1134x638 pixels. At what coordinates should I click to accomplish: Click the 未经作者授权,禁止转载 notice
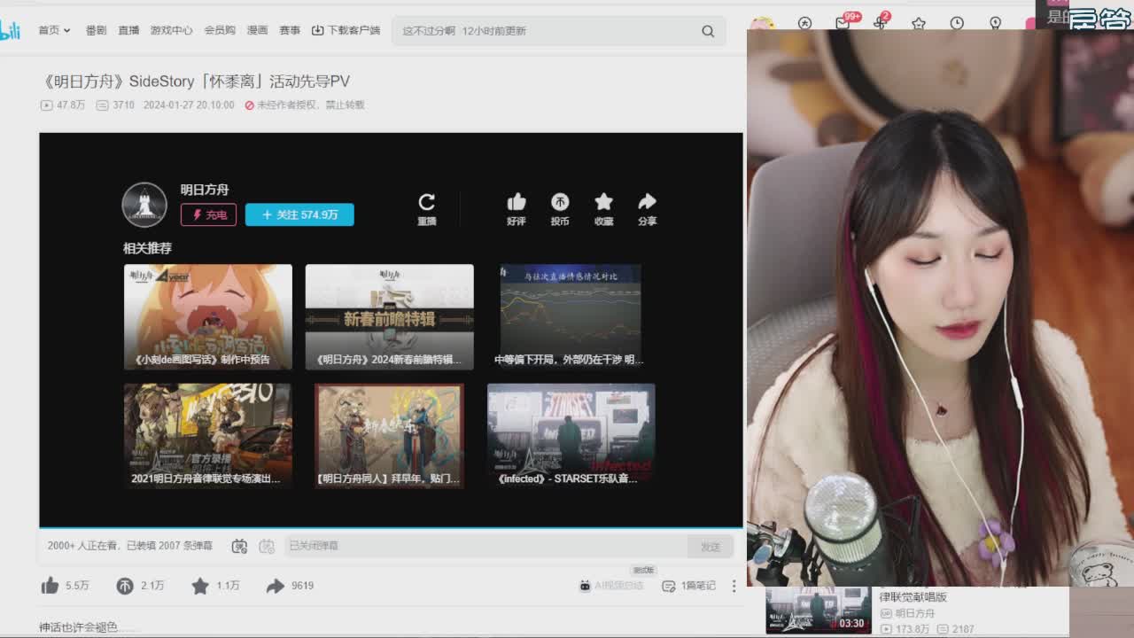pyautogui.click(x=305, y=105)
